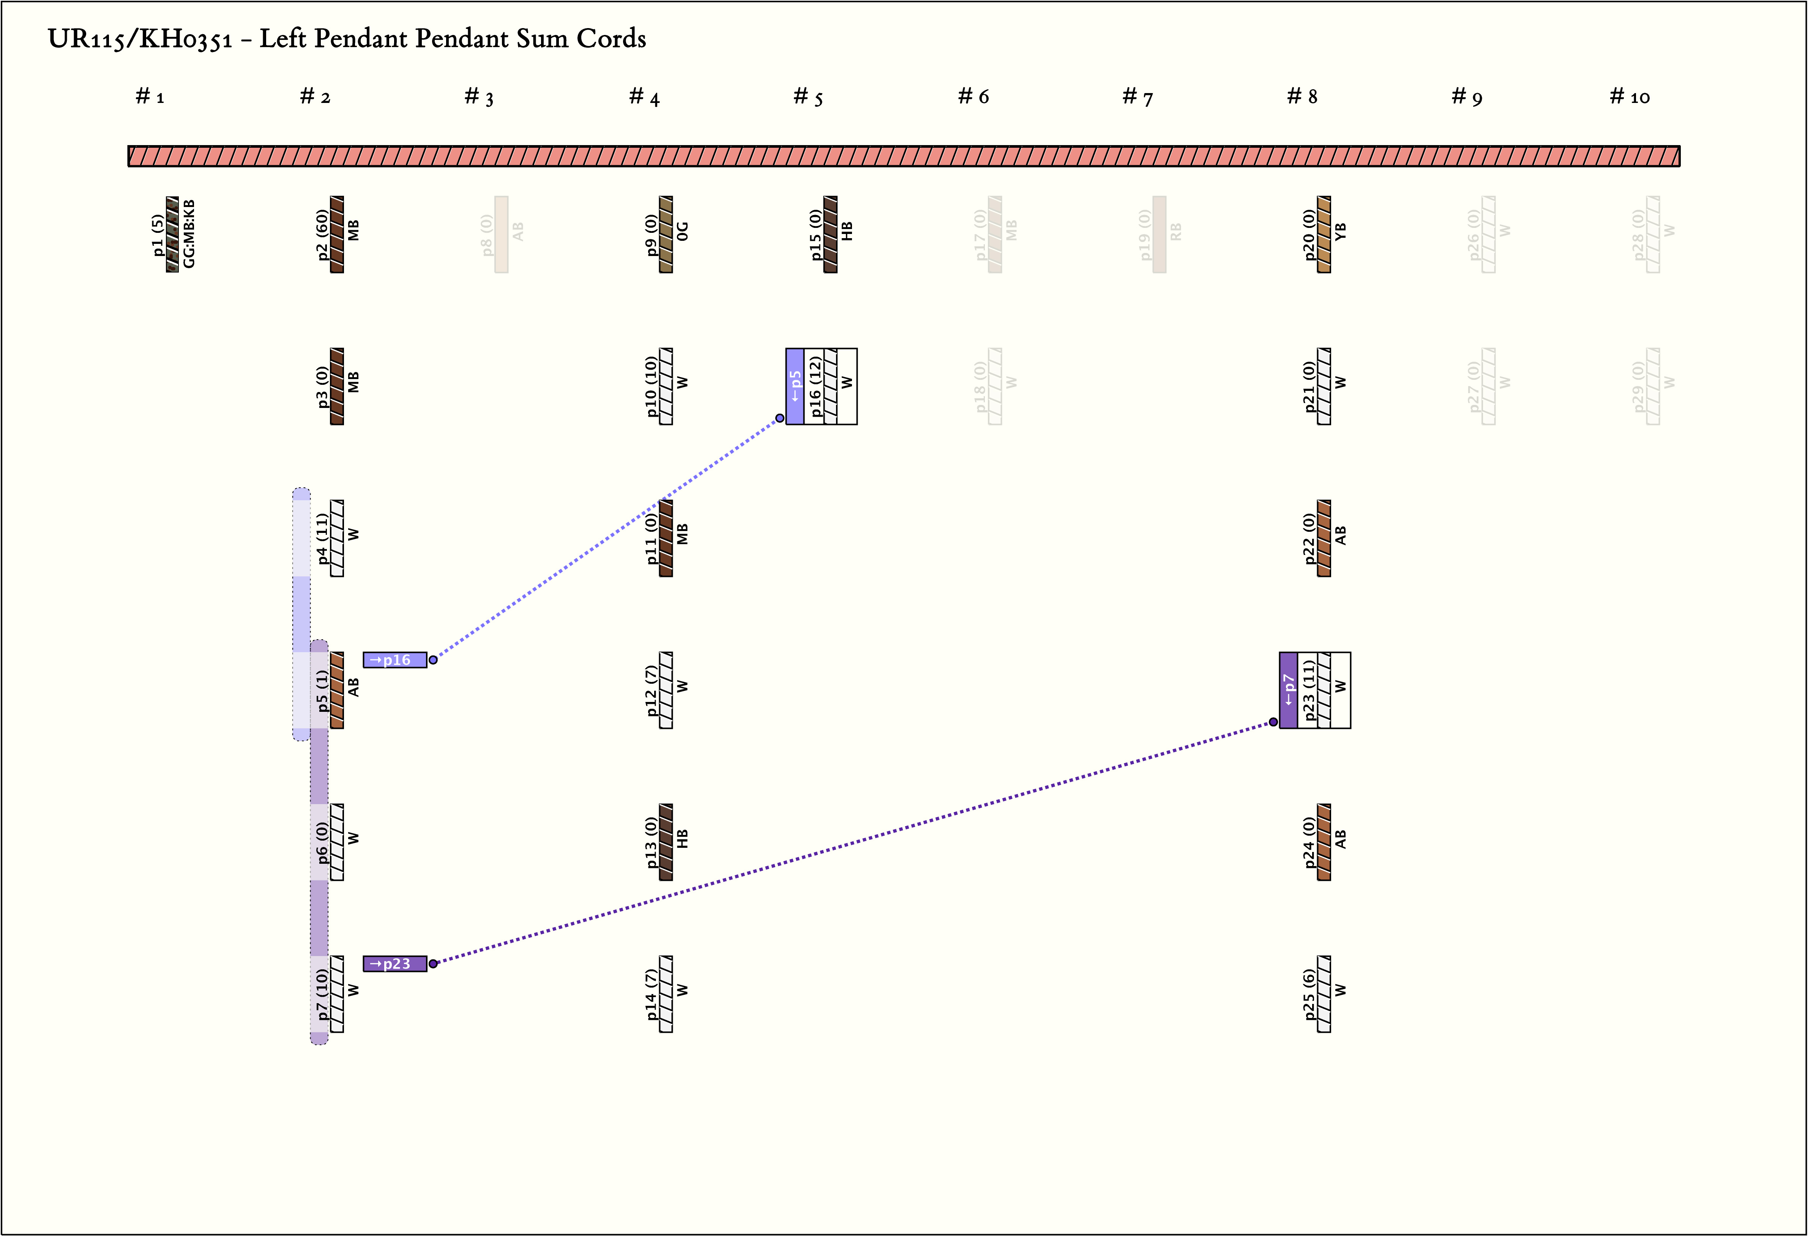Click the # 8 column header
The image size is (1808, 1236).
[x=1302, y=96]
